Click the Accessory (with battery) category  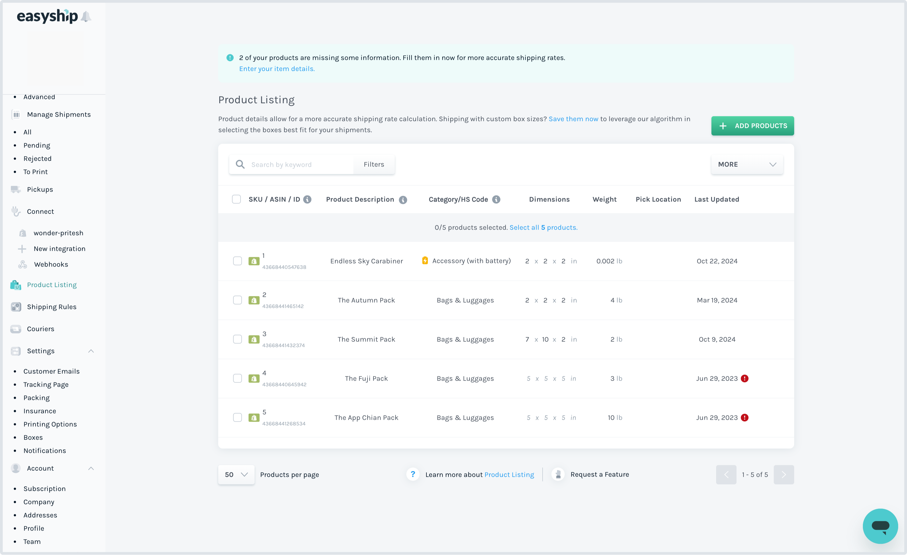471,261
